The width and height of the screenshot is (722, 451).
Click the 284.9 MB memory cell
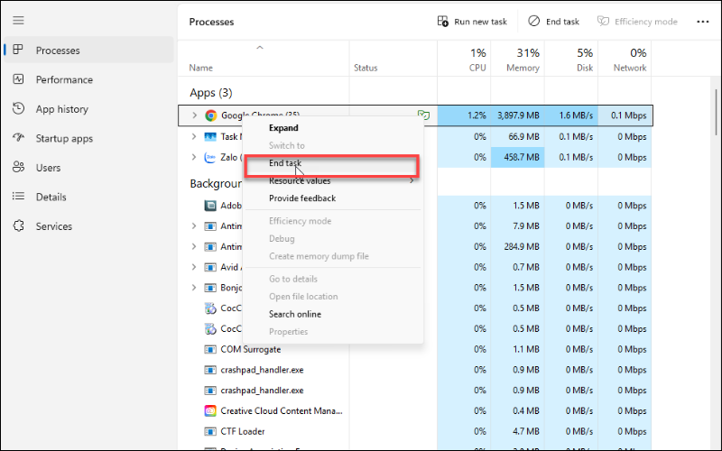(x=517, y=246)
